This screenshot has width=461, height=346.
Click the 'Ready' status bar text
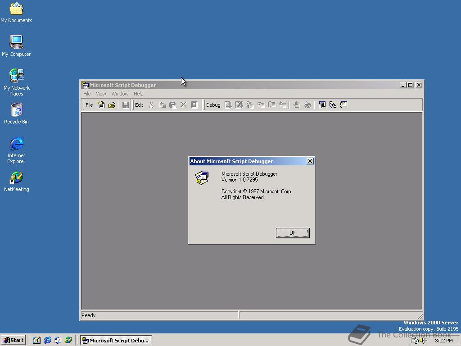click(x=89, y=315)
